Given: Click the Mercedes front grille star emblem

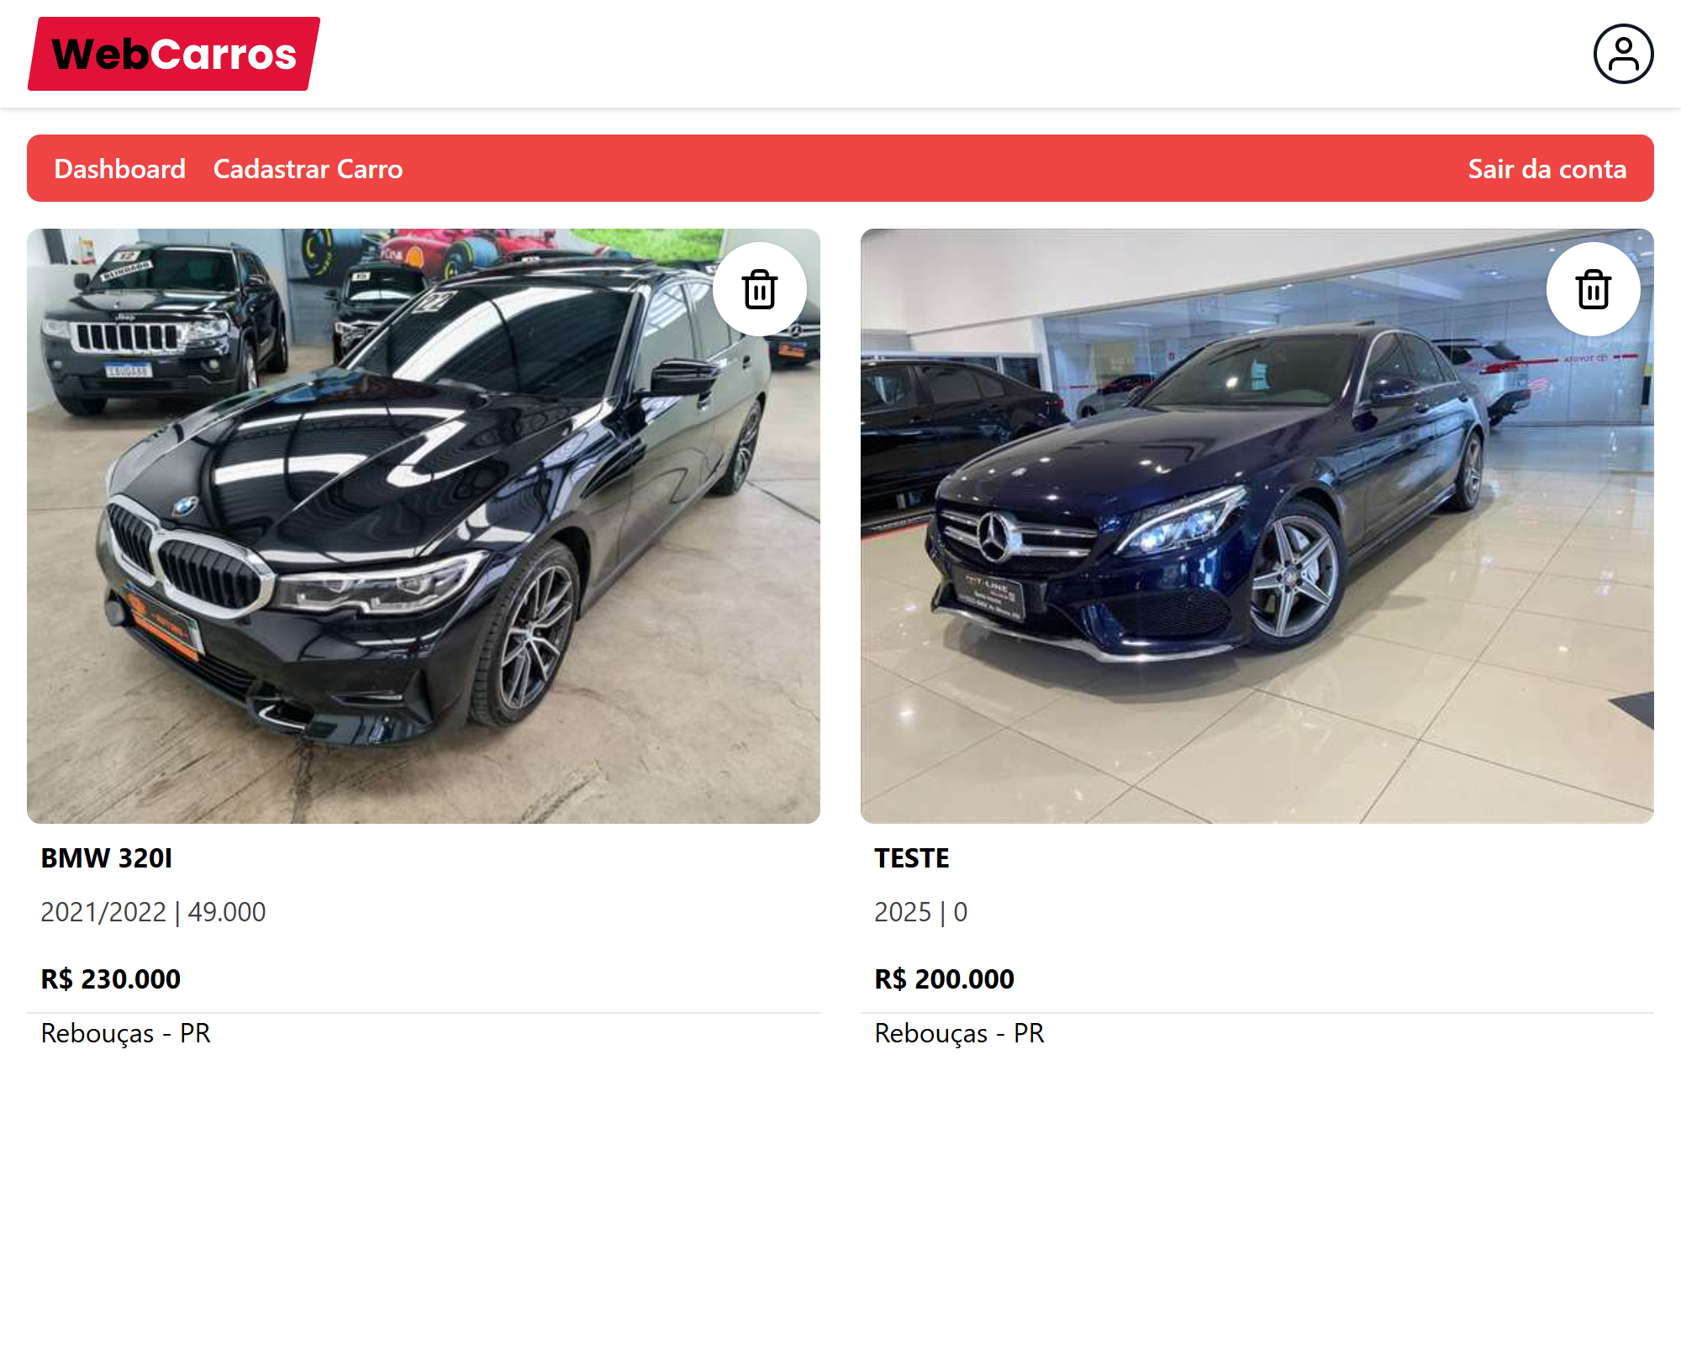Looking at the screenshot, I should click(x=995, y=536).
